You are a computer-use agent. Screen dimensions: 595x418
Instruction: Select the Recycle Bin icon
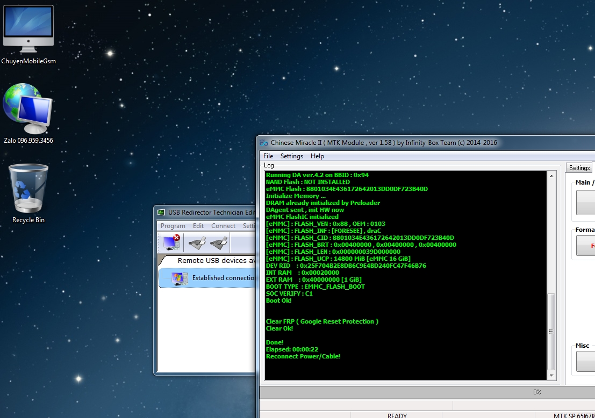(x=28, y=193)
